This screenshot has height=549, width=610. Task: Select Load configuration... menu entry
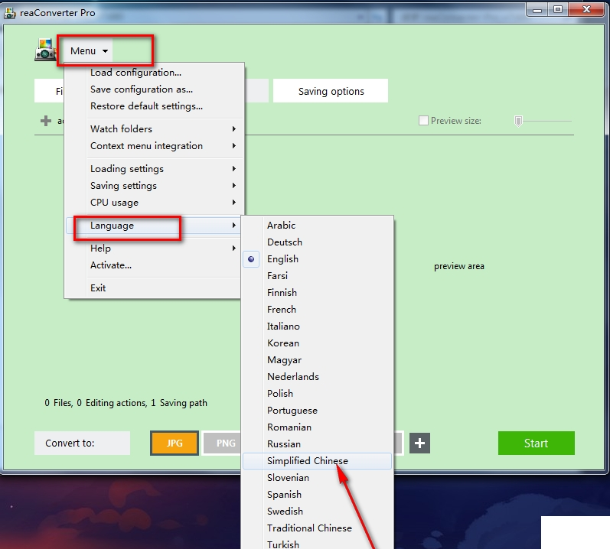[154, 73]
